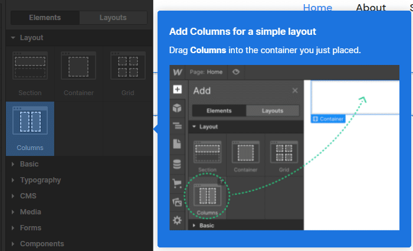
Task: Click the plus Add icon in tutorial image
Action: tap(177, 90)
